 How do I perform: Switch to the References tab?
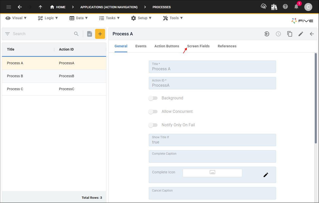point(227,46)
